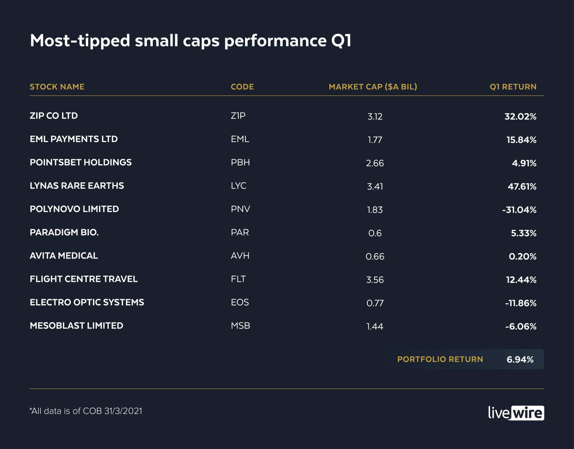Select POINTSBET HOLDINGS stock name
The height and width of the screenshot is (449, 574).
tap(81, 162)
